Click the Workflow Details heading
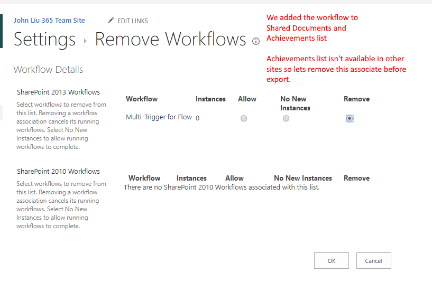Screen dimensions: 432x301 [48, 70]
